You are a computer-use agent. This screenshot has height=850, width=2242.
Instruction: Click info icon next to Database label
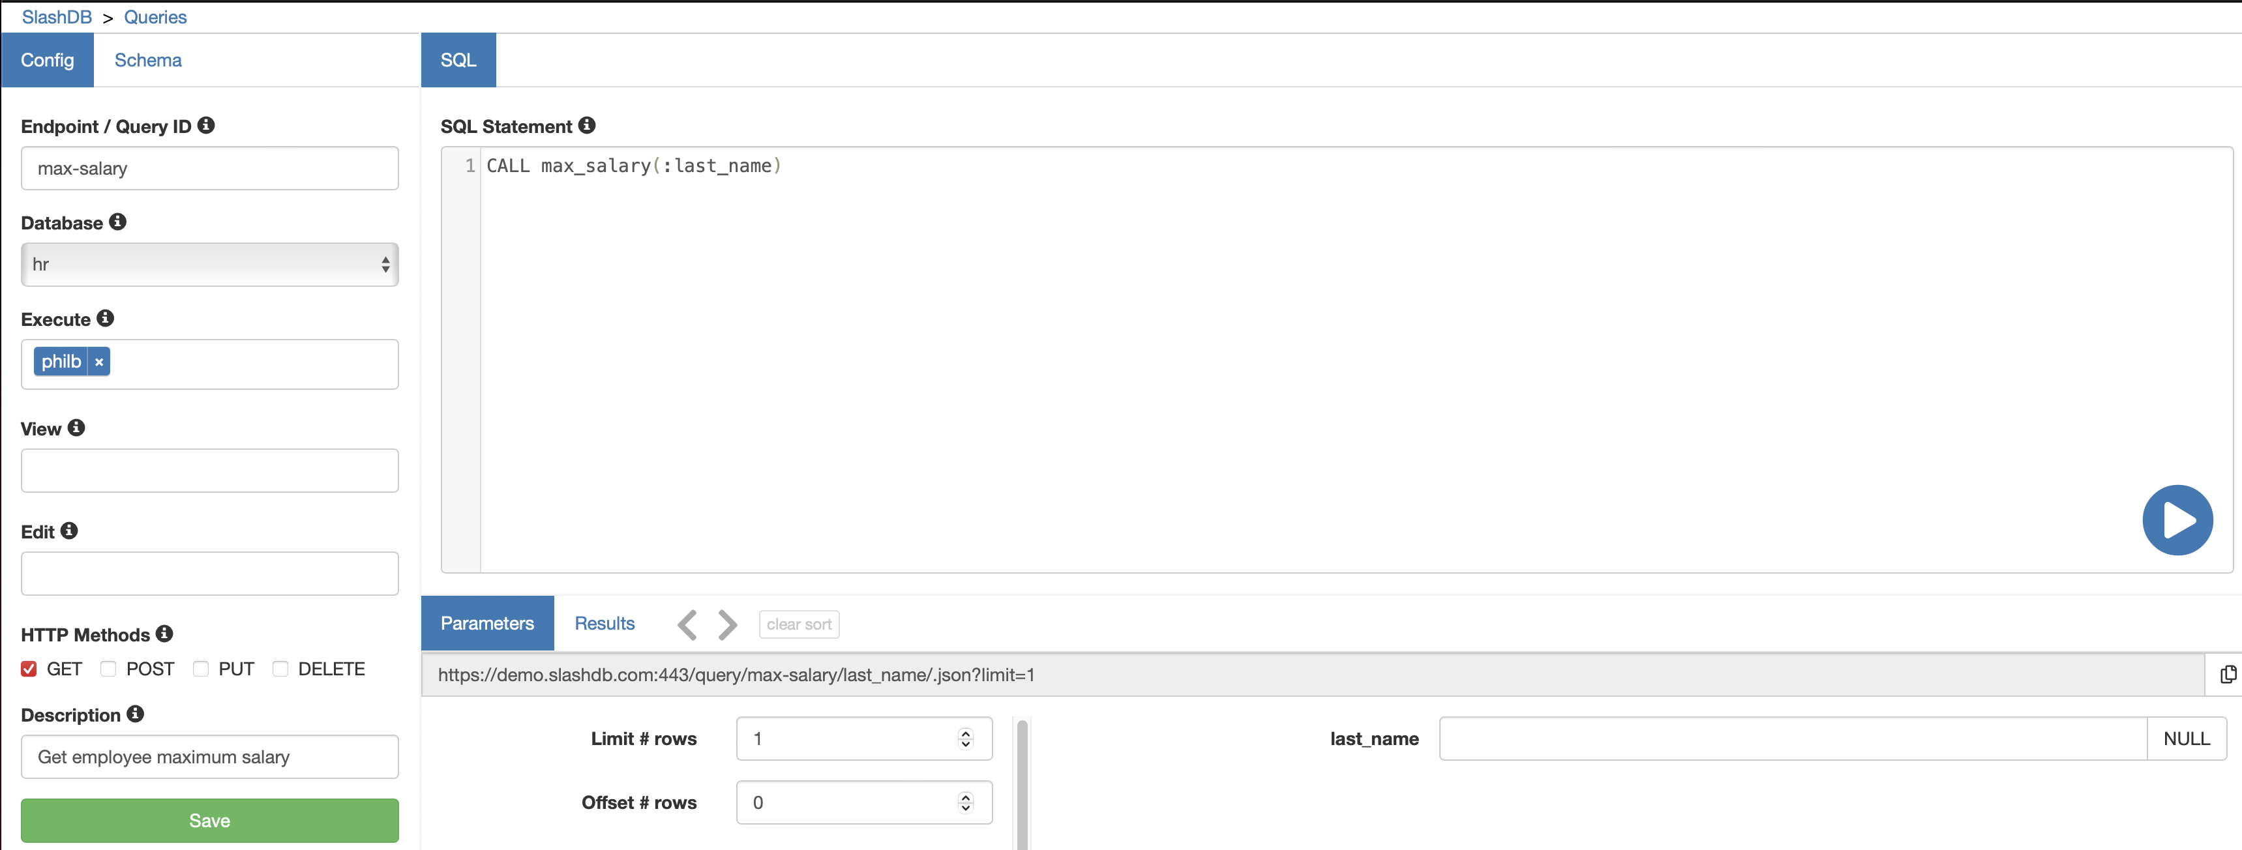pyautogui.click(x=117, y=222)
